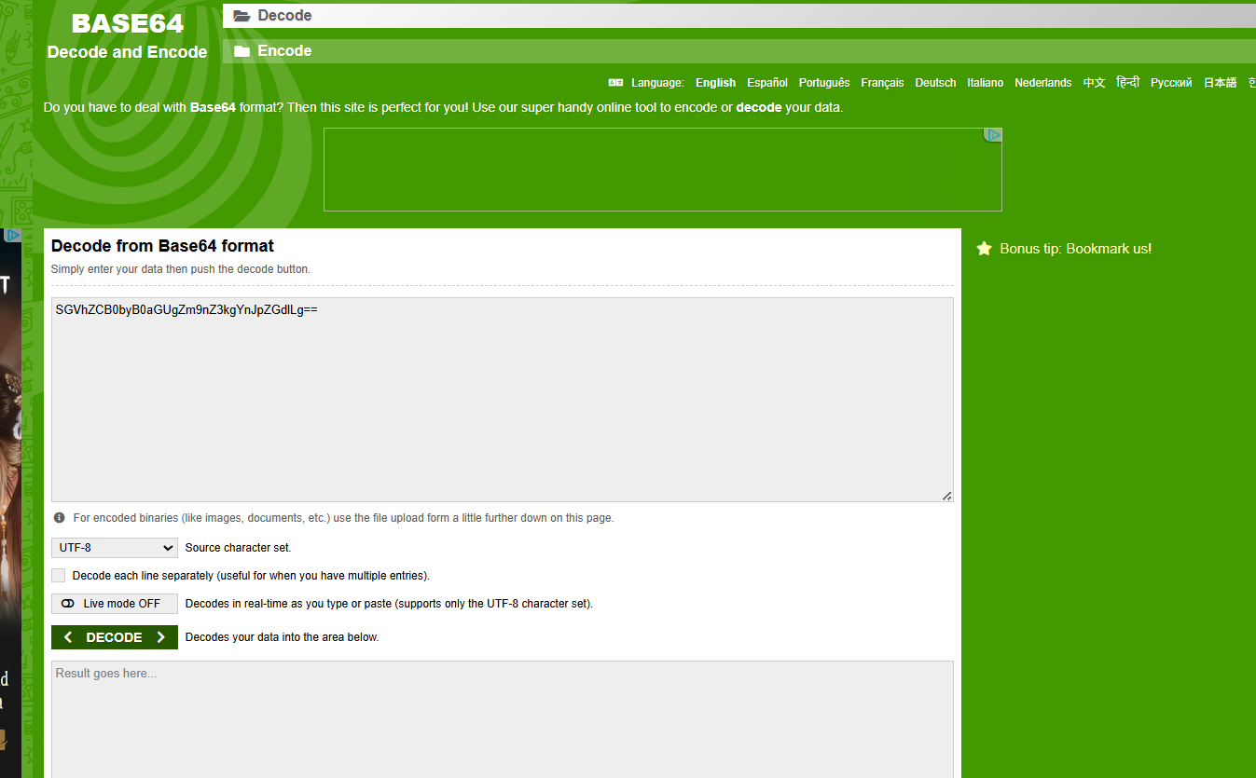The width and height of the screenshot is (1256, 778).
Task: Click the left sidebar advertisement image
Action: tap(10, 503)
